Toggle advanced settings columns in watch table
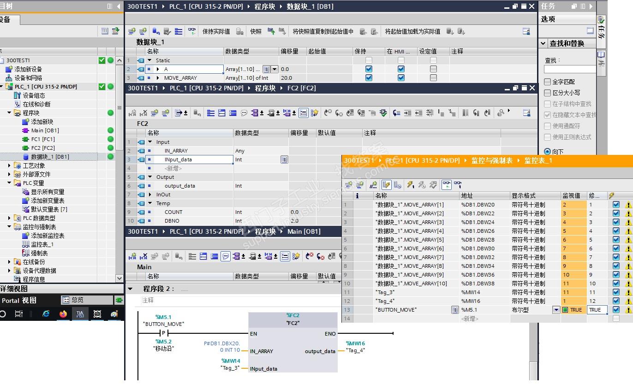The width and height of the screenshot is (633, 390). pyautogui.click(x=398, y=185)
